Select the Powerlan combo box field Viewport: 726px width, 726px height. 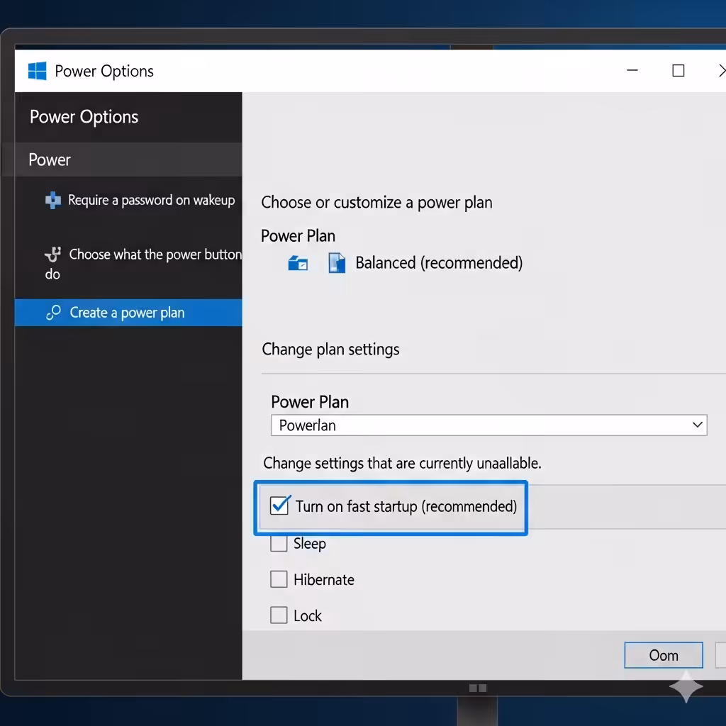point(489,425)
